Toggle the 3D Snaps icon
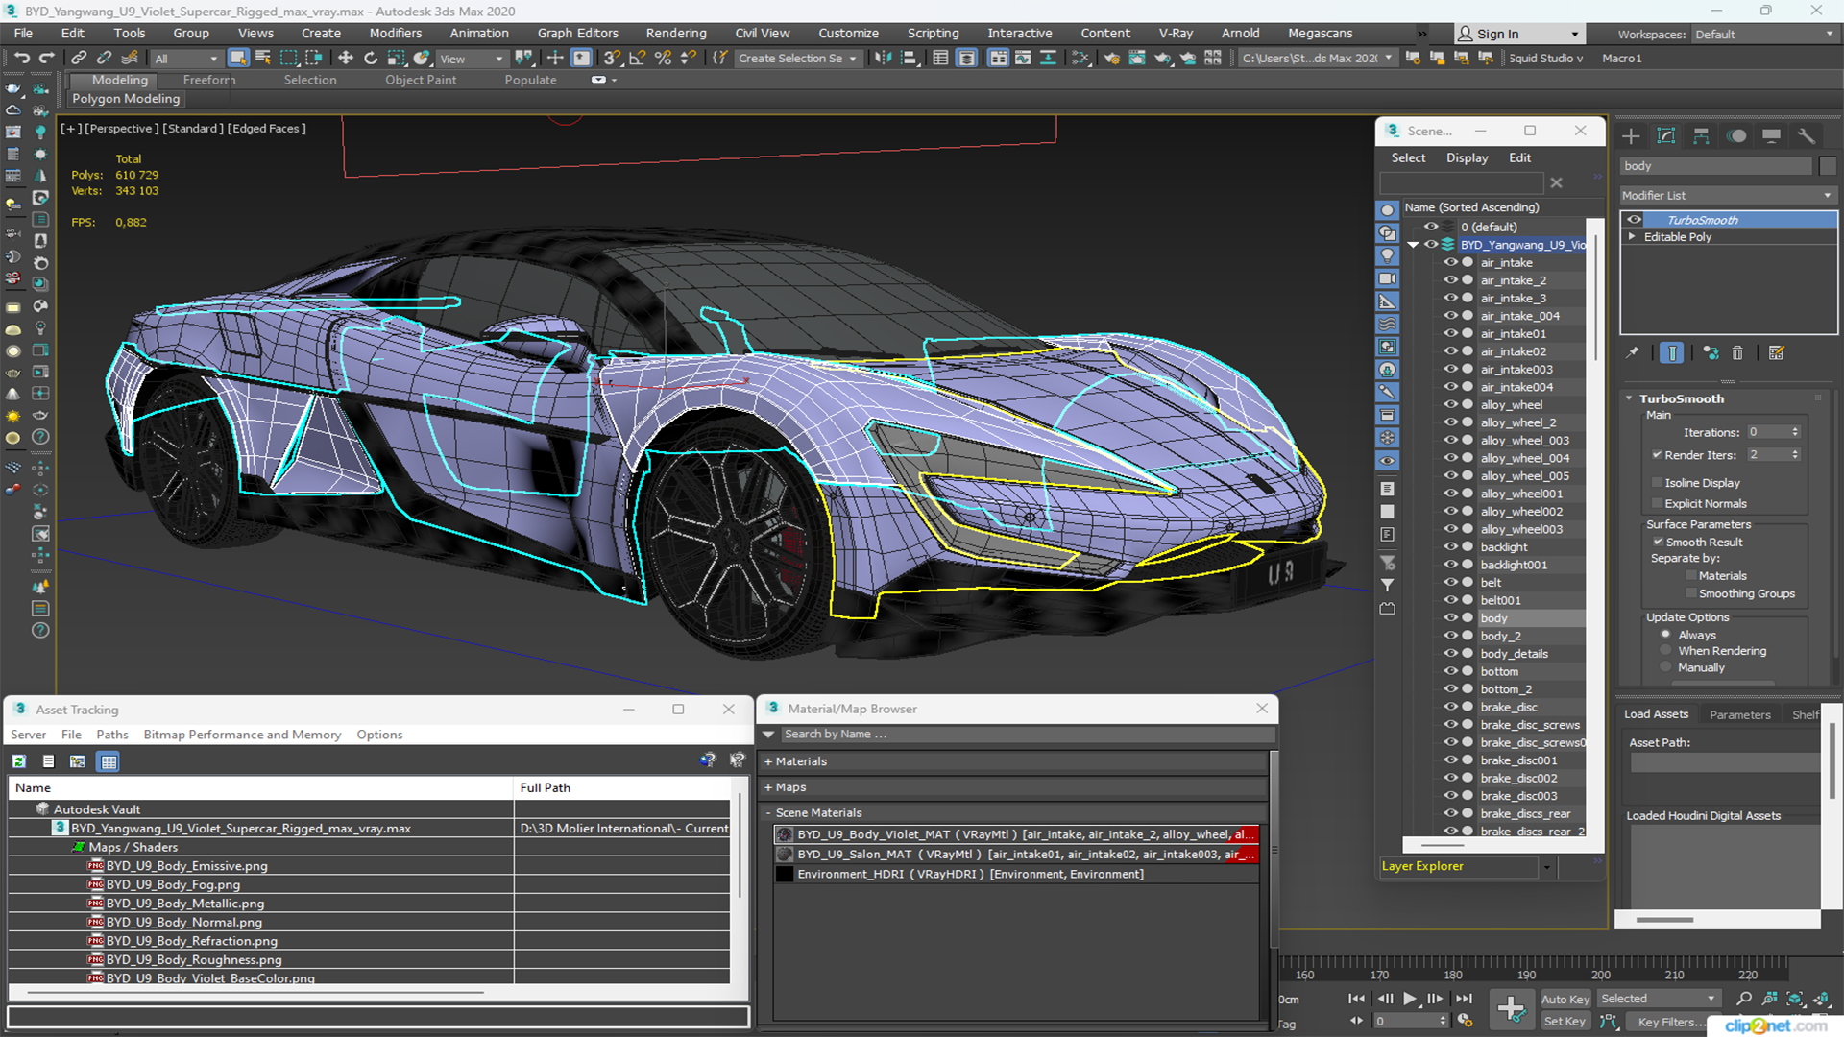Image resolution: width=1844 pixels, height=1037 pixels. [612, 58]
